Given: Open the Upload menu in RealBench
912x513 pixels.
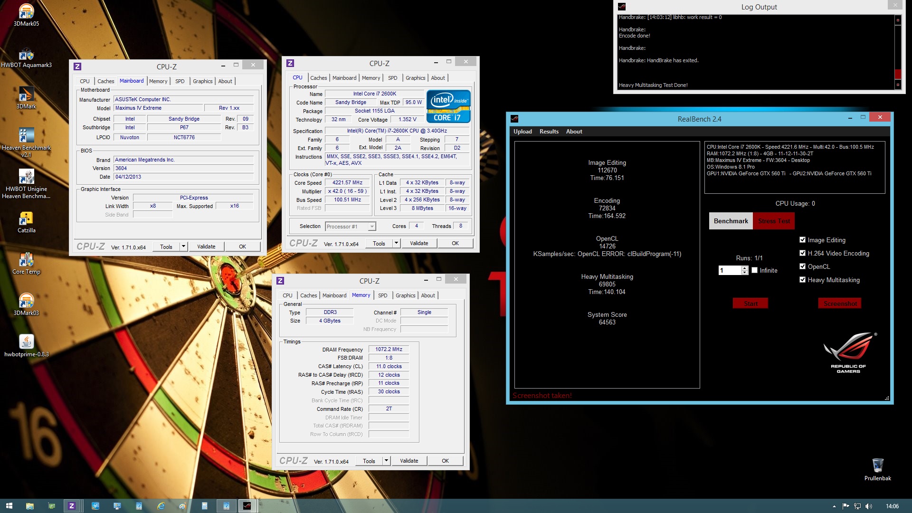Looking at the screenshot, I should (x=522, y=132).
